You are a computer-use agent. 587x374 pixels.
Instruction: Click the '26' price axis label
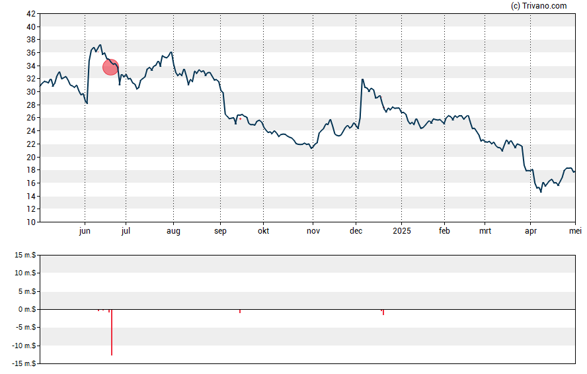point(31,118)
